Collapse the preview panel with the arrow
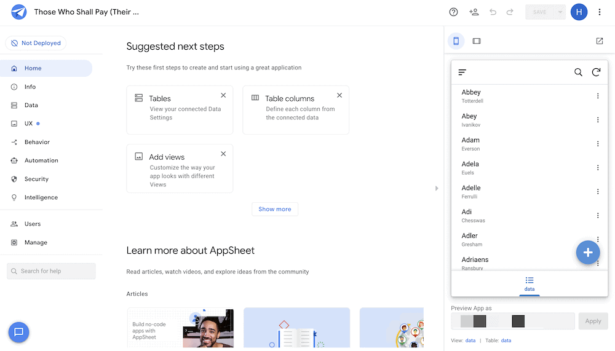The height and width of the screenshot is (351, 615). tap(437, 188)
